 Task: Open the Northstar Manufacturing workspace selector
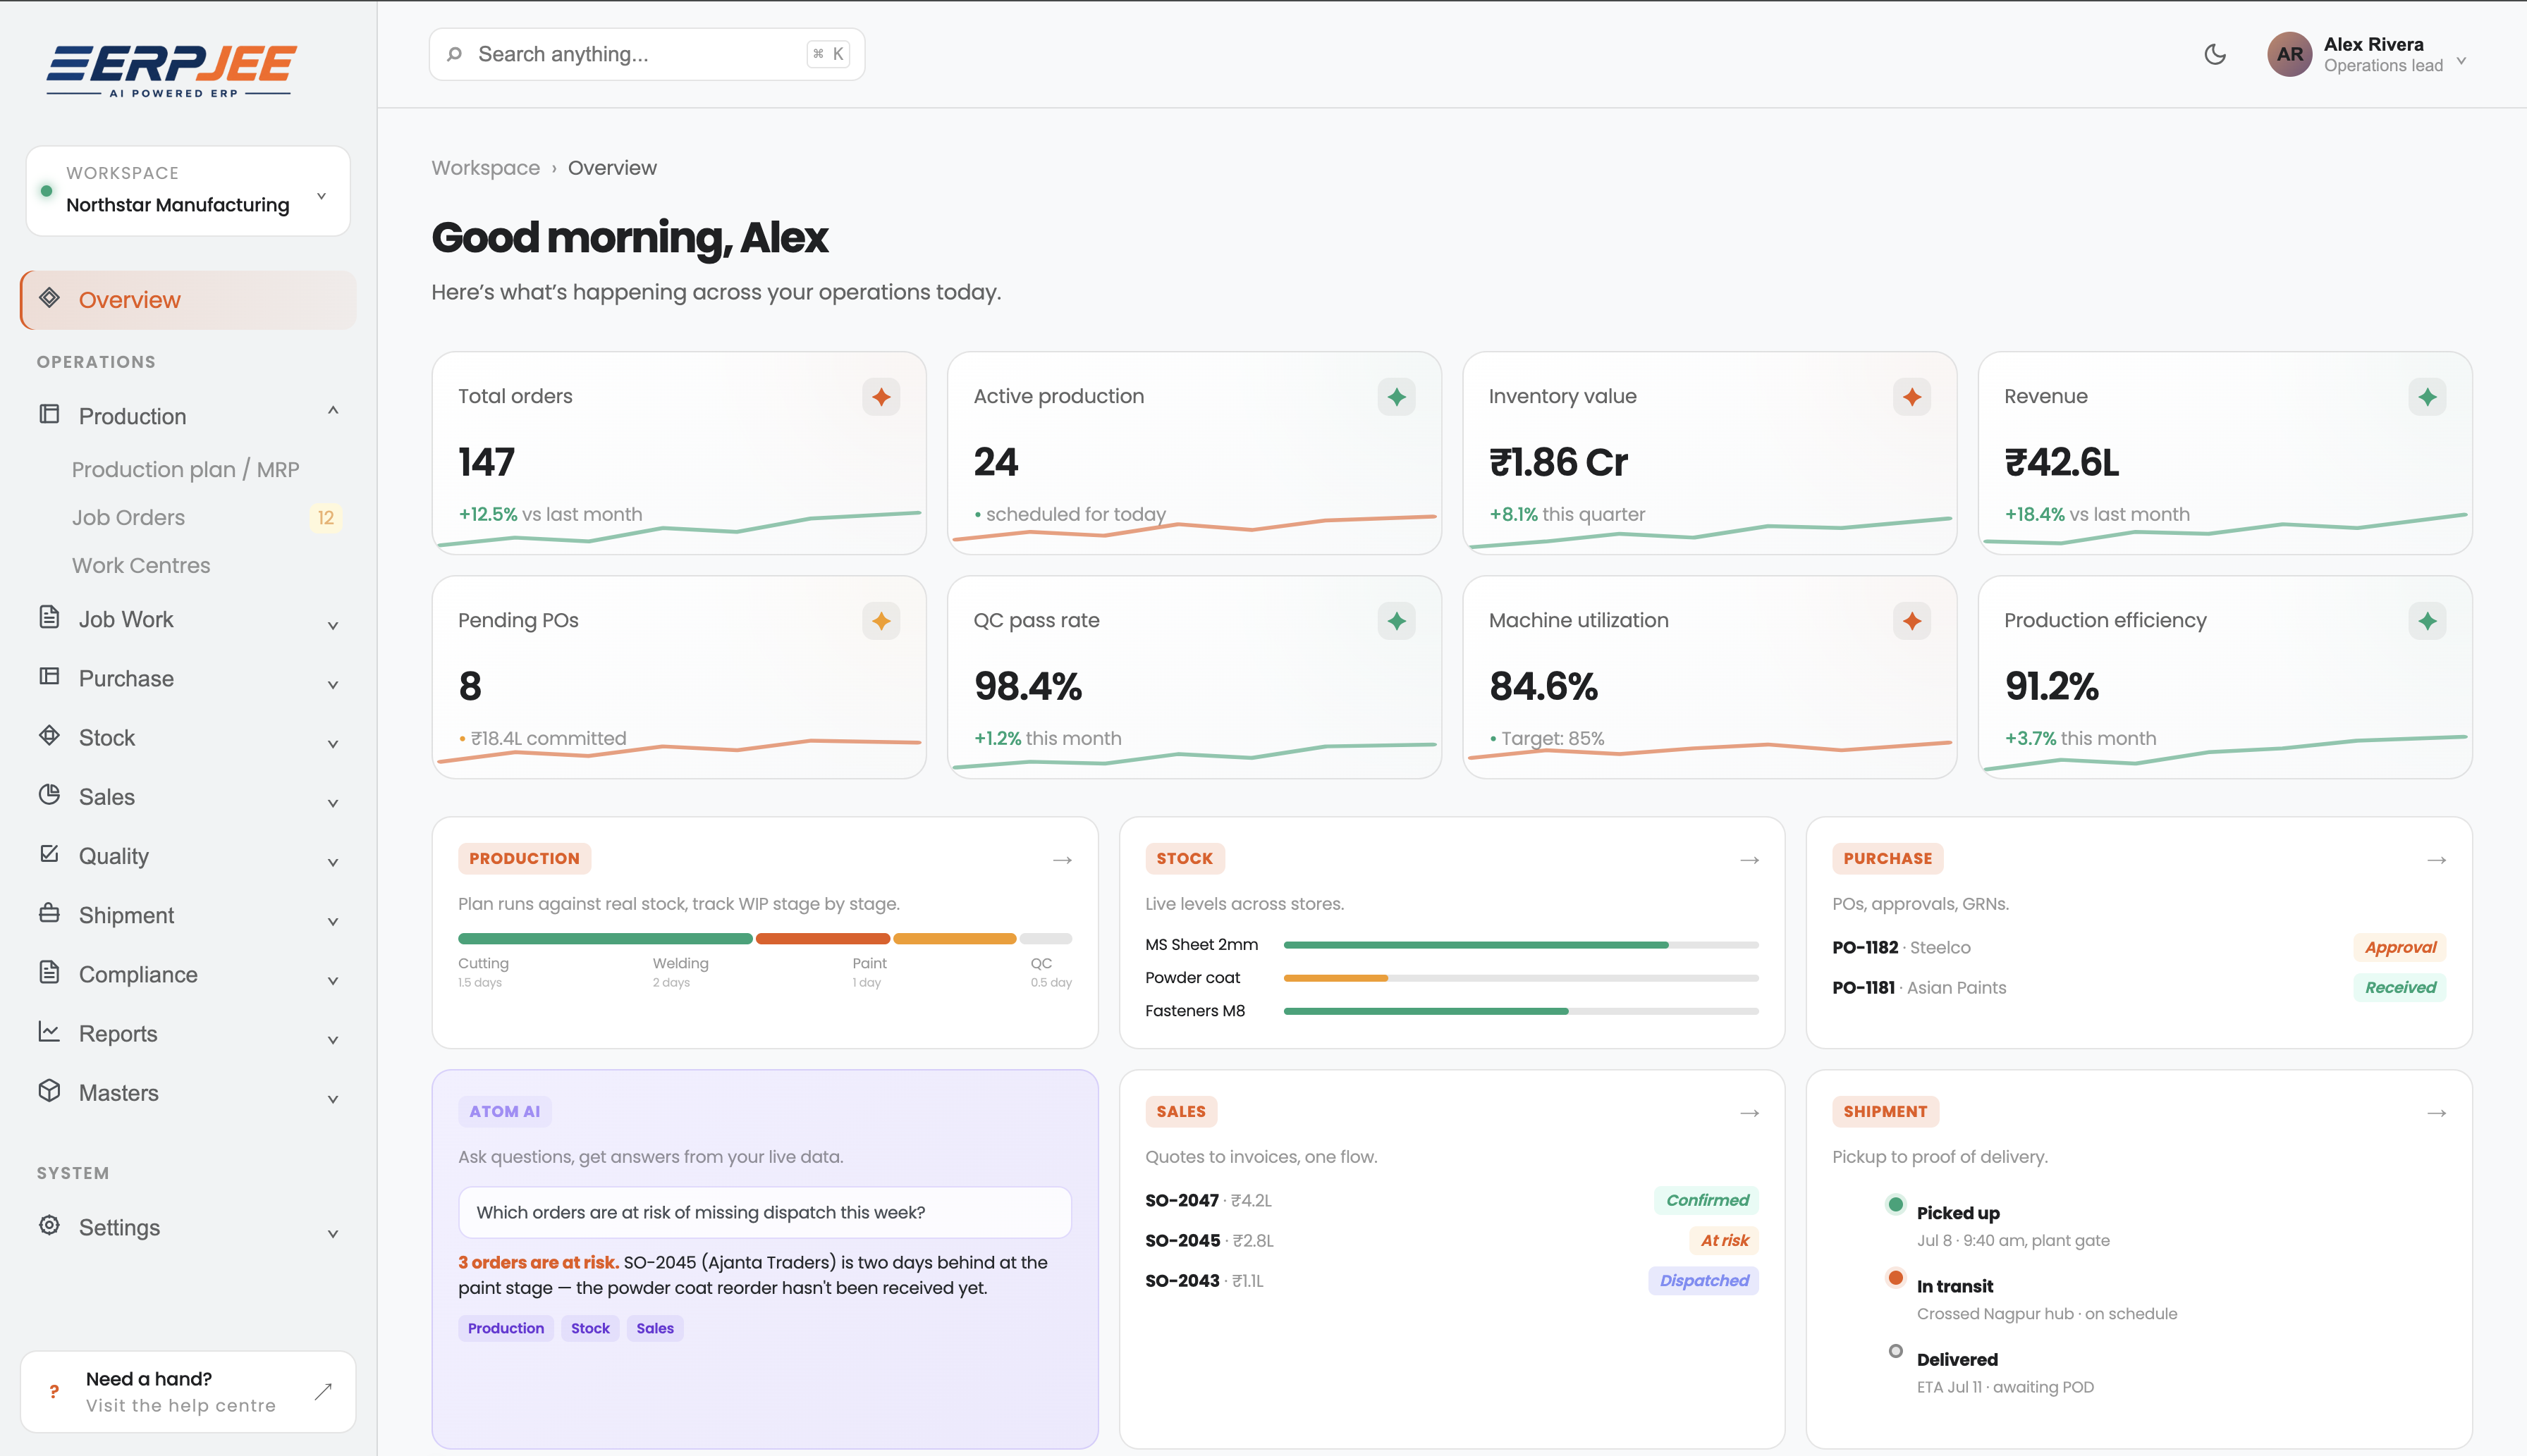coord(188,191)
